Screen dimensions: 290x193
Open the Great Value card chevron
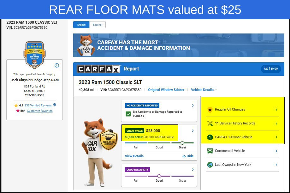(193, 131)
